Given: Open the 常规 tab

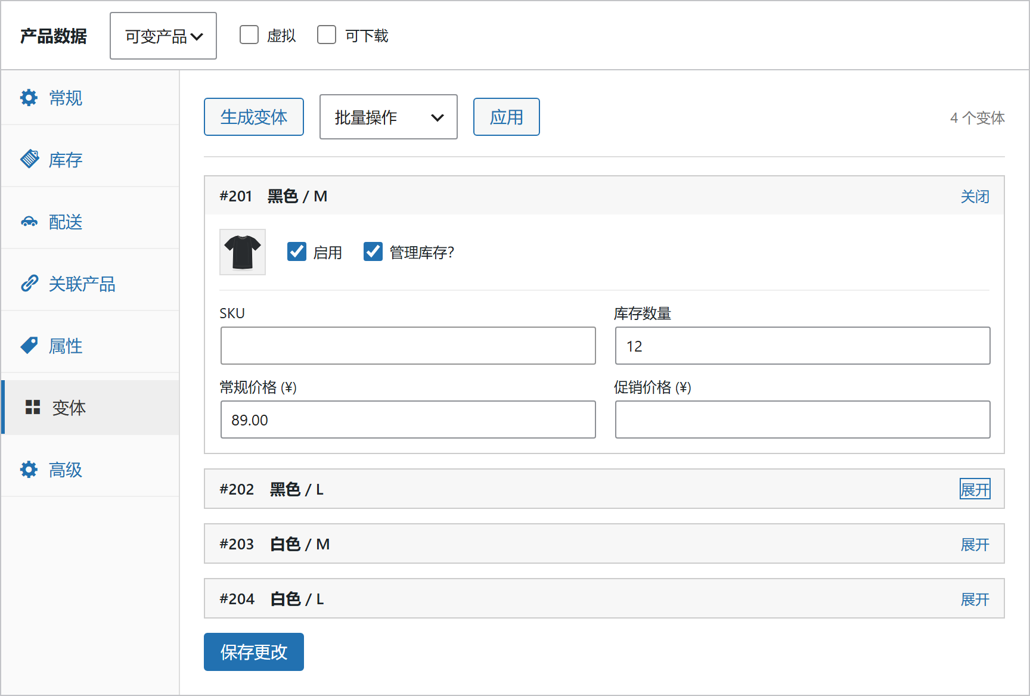Looking at the screenshot, I should click(x=90, y=98).
